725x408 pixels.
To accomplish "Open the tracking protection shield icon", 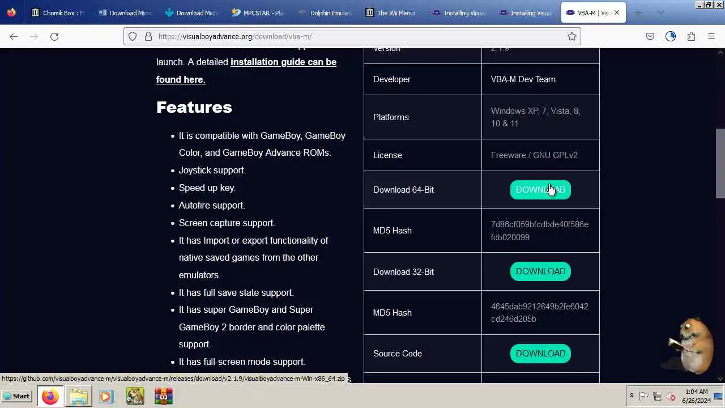I will (x=133, y=36).
